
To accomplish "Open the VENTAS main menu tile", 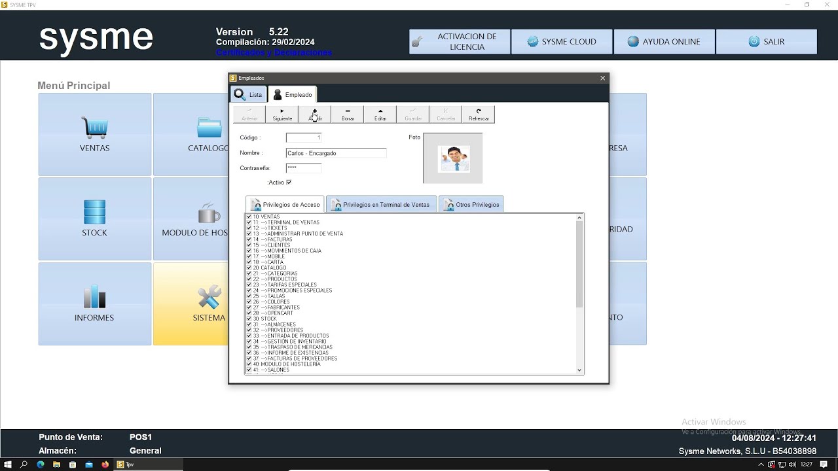I will (x=95, y=134).
